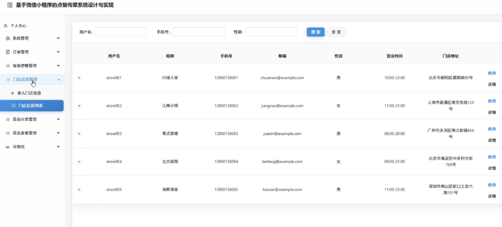Click the gear icon for 系统管理
The width and height of the screenshot is (502, 227).
tap(8, 38)
